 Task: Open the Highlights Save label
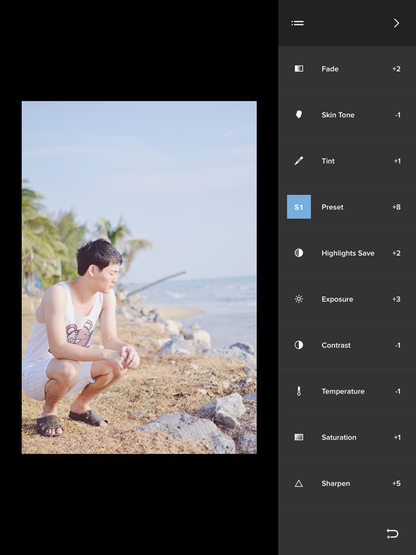point(348,253)
